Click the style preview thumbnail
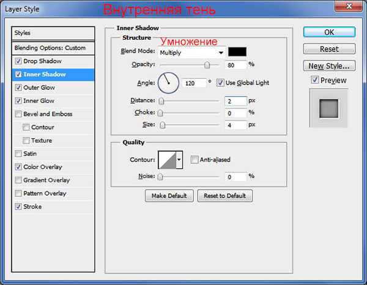The height and width of the screenshot is (285, 367). [330, 108]
